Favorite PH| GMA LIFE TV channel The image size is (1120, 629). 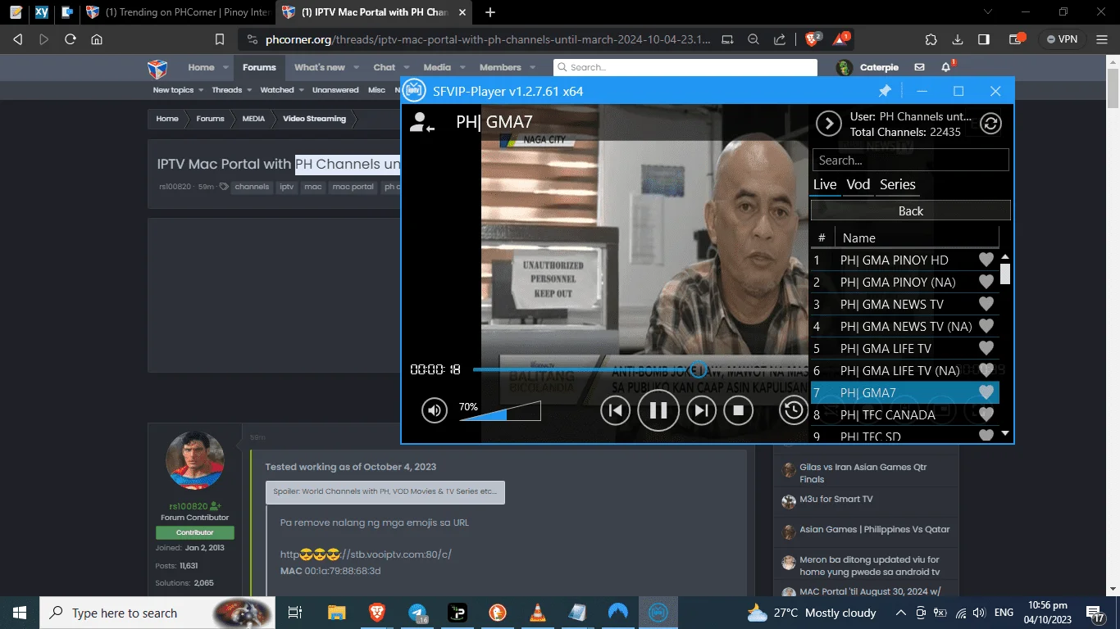pyautogui.click(x=986, y=348)
